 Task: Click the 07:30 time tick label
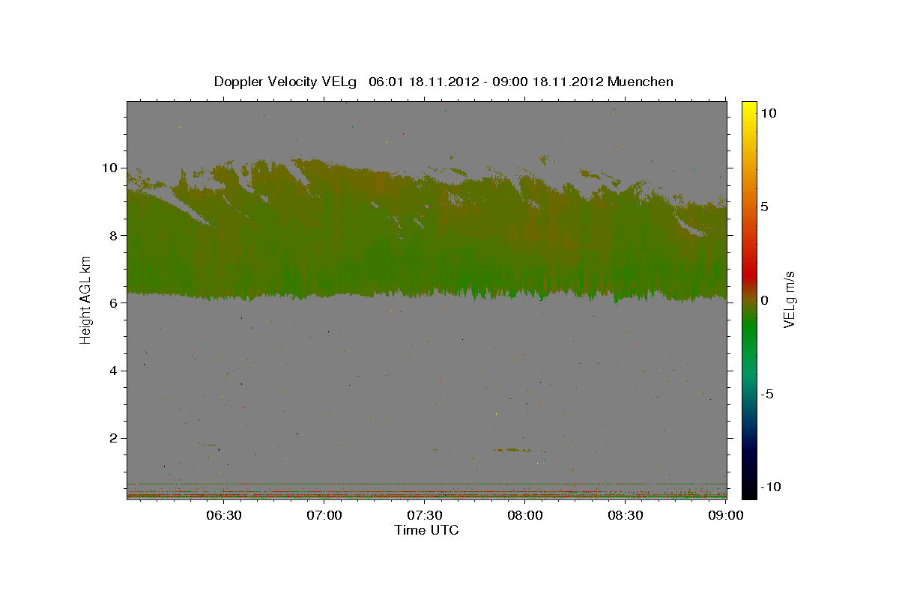pyautogui.click(x=425, y=515)
